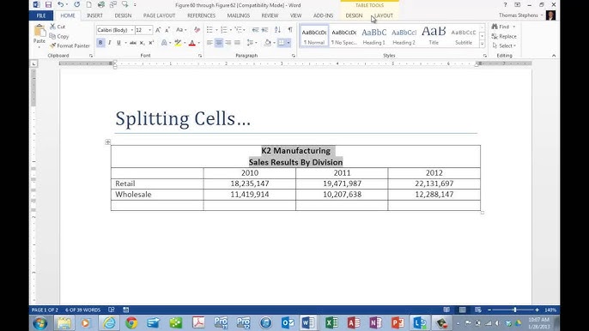Image resolution: width=589 pixels, height=331 pixels.
Task: Toggle Italic formatting
Action: 110,43
